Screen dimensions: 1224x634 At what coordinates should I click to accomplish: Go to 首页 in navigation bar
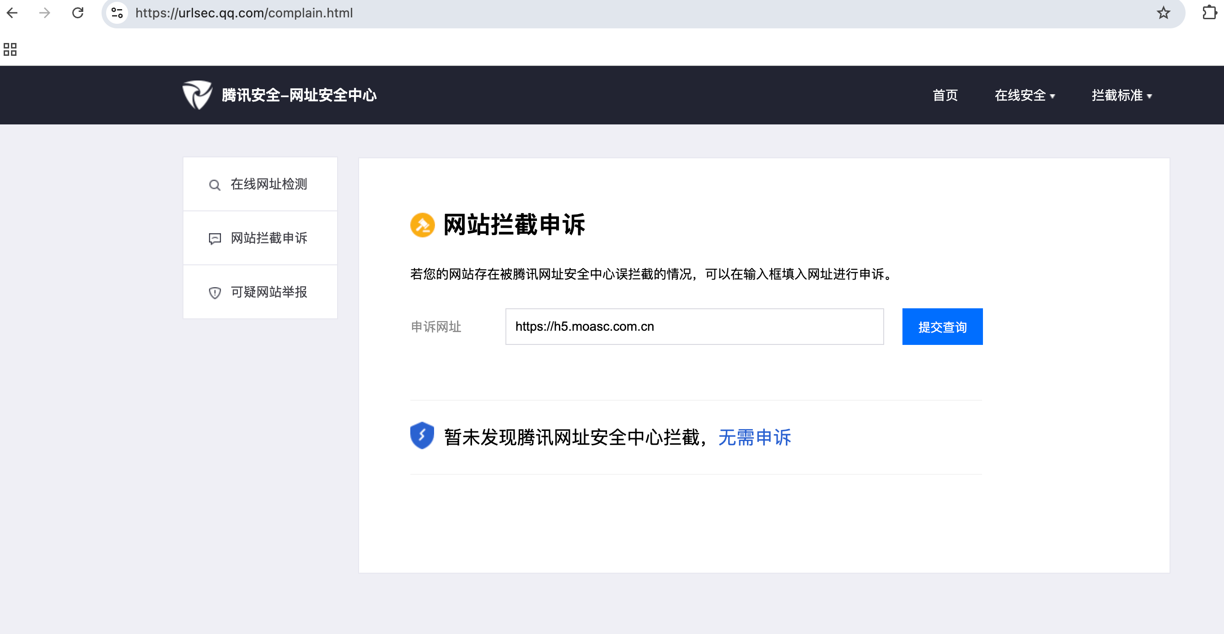[945, 96]
